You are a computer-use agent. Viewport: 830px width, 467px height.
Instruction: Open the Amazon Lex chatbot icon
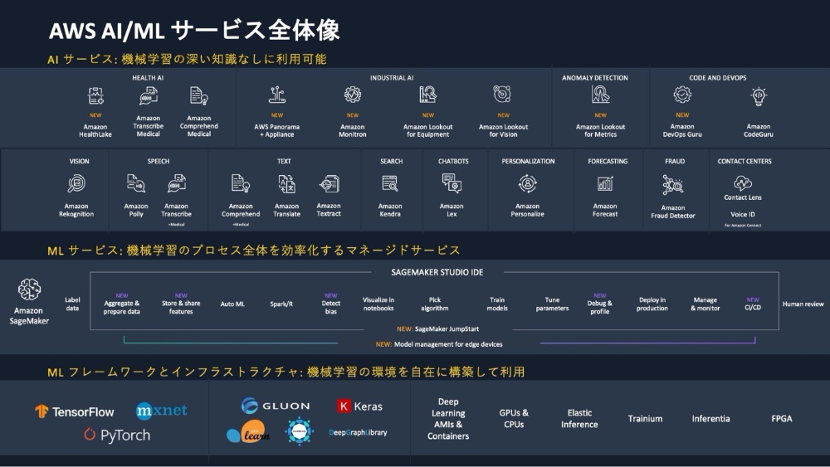click(452, 183)
